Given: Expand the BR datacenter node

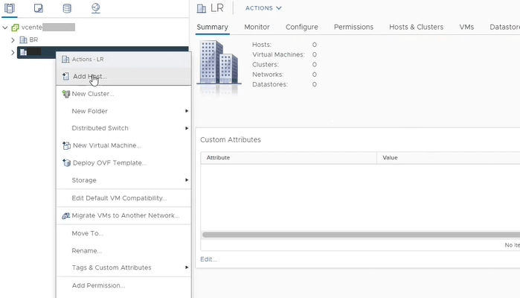Looking at the screenshot, I should (13, 39).
